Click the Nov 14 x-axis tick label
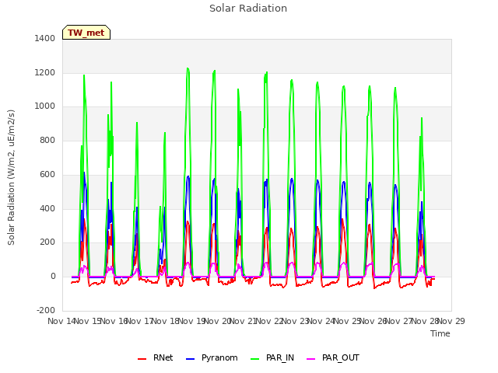The width and height of the screenshot is (498, 373). point(61,321)
